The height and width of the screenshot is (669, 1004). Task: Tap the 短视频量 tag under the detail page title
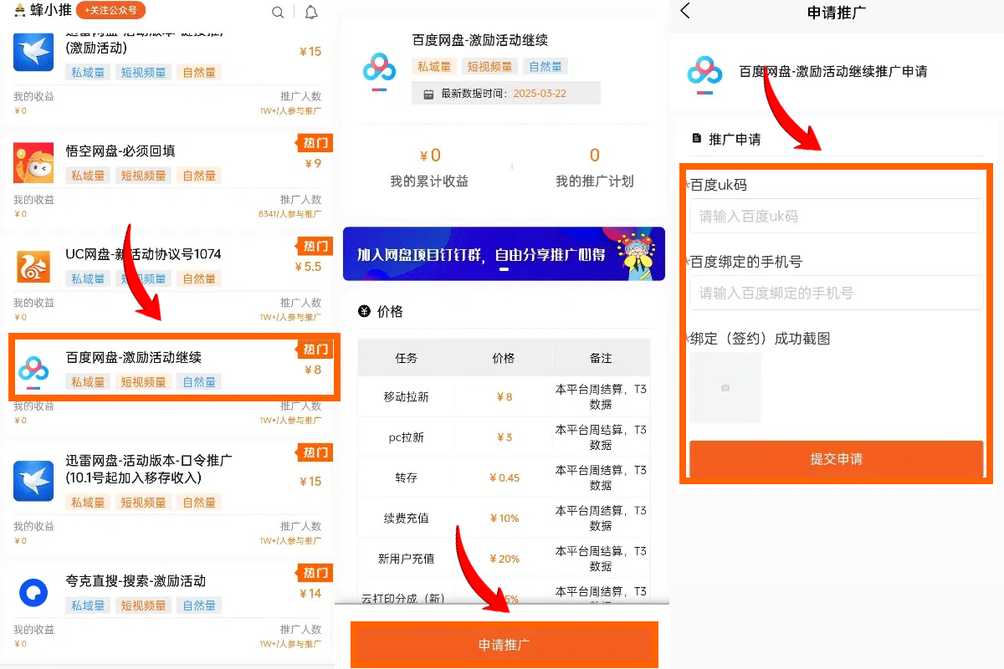(x=489, y=66)
